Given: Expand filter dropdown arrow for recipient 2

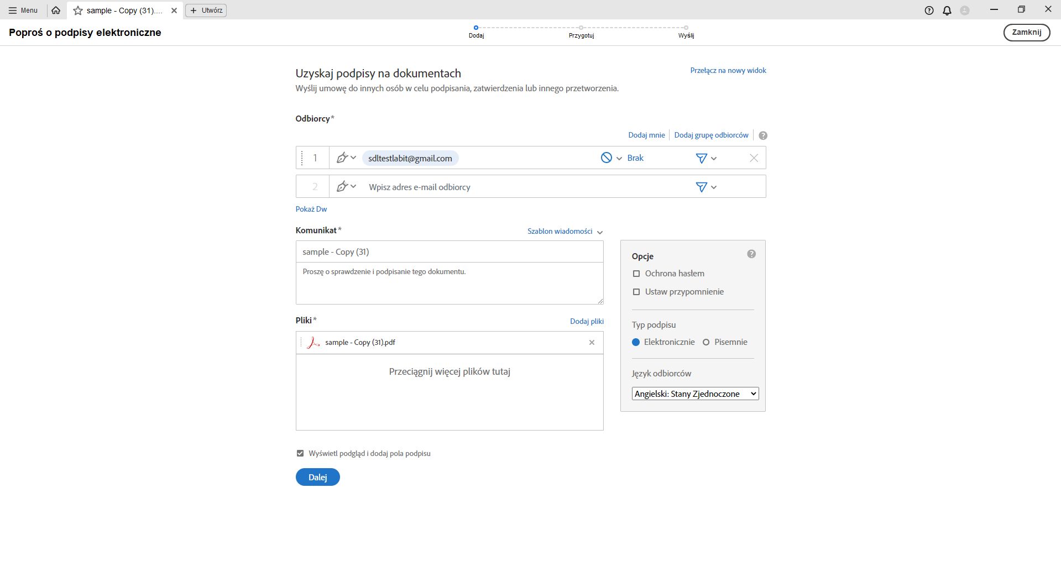Looking at the screenshot, I should tap(714, 187).
